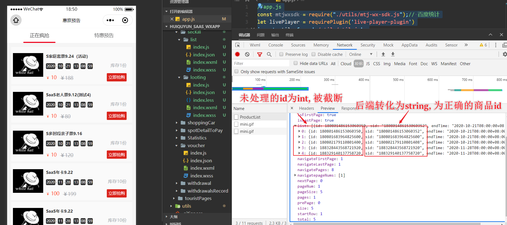Open the Online throttling dropdown
This screenshot has height=225, width=507.
click(x=361, y=54)
